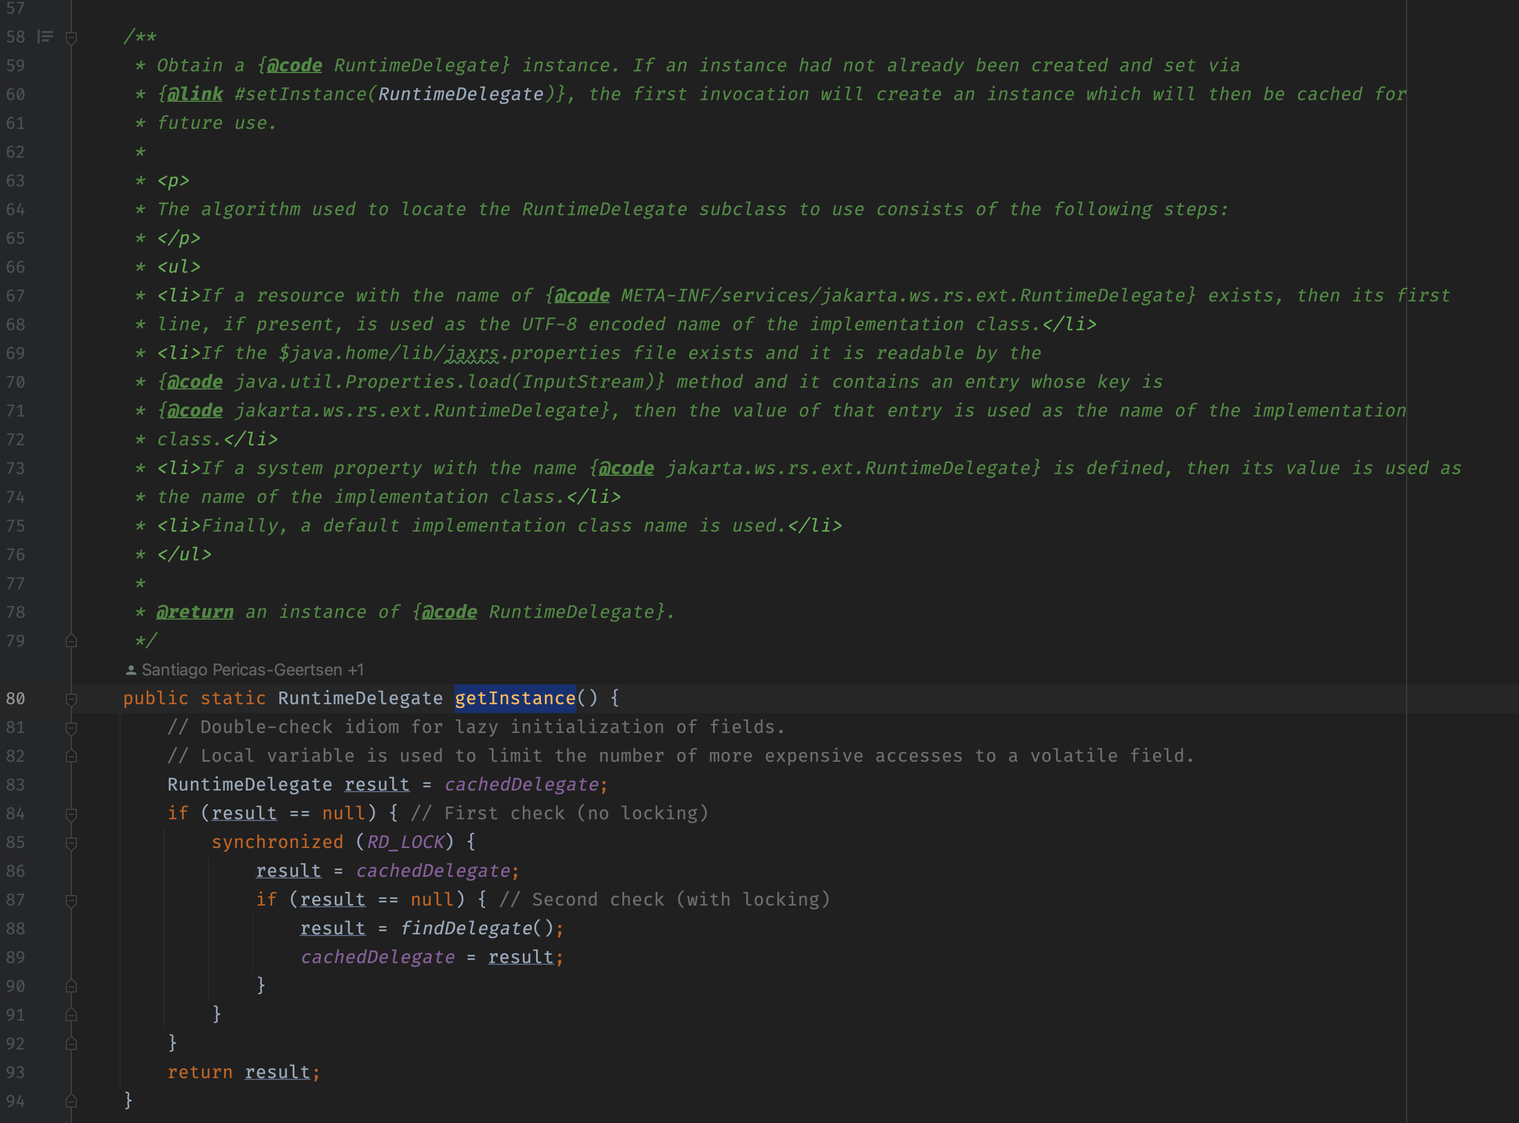The height and width of the screenshot is (1123, 1519).
Task: Collapse first null check block at line 84
Action: click(71, 814)
